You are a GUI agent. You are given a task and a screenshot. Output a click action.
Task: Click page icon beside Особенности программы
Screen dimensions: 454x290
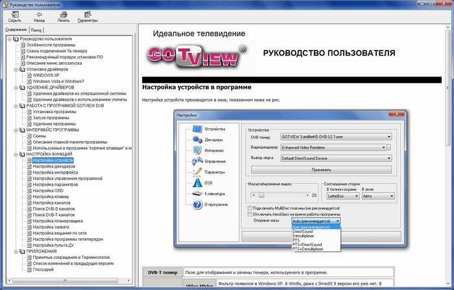tap(23, 45)
